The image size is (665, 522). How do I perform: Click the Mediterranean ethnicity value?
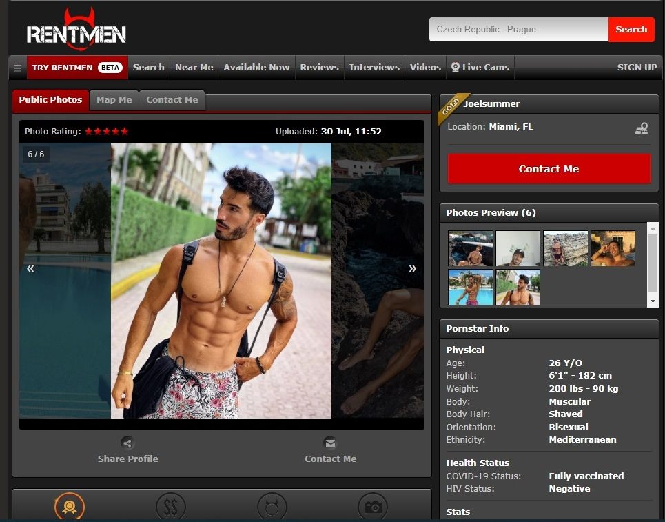[582, 440]
